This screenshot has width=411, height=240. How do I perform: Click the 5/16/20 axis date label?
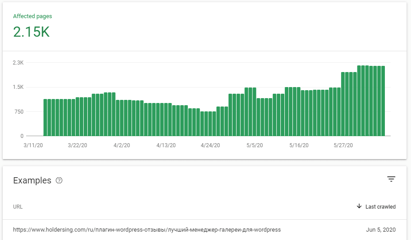click(x=299, y=145)
